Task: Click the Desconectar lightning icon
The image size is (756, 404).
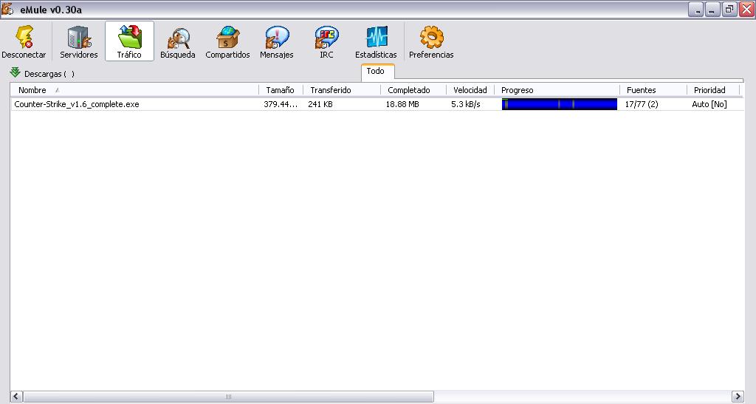Action: tap(24, 38)
